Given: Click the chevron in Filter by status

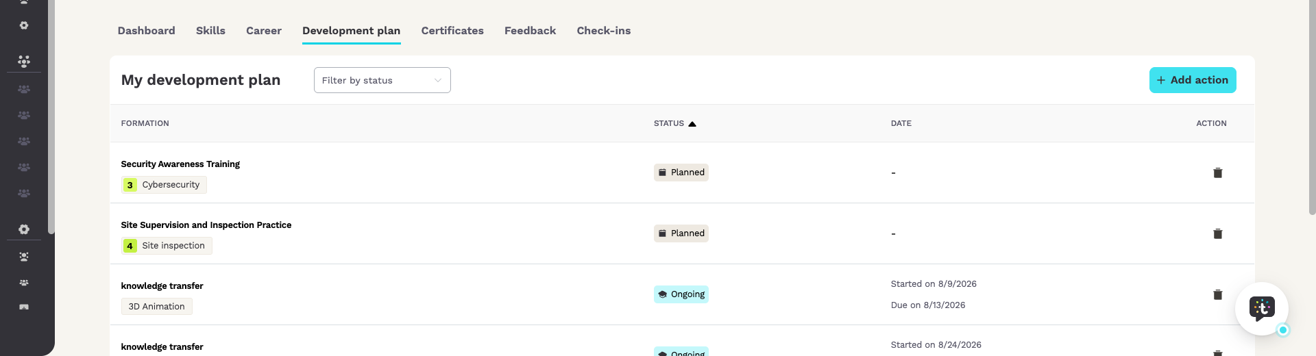Looking at the screenshot, I should coord(438,80).
